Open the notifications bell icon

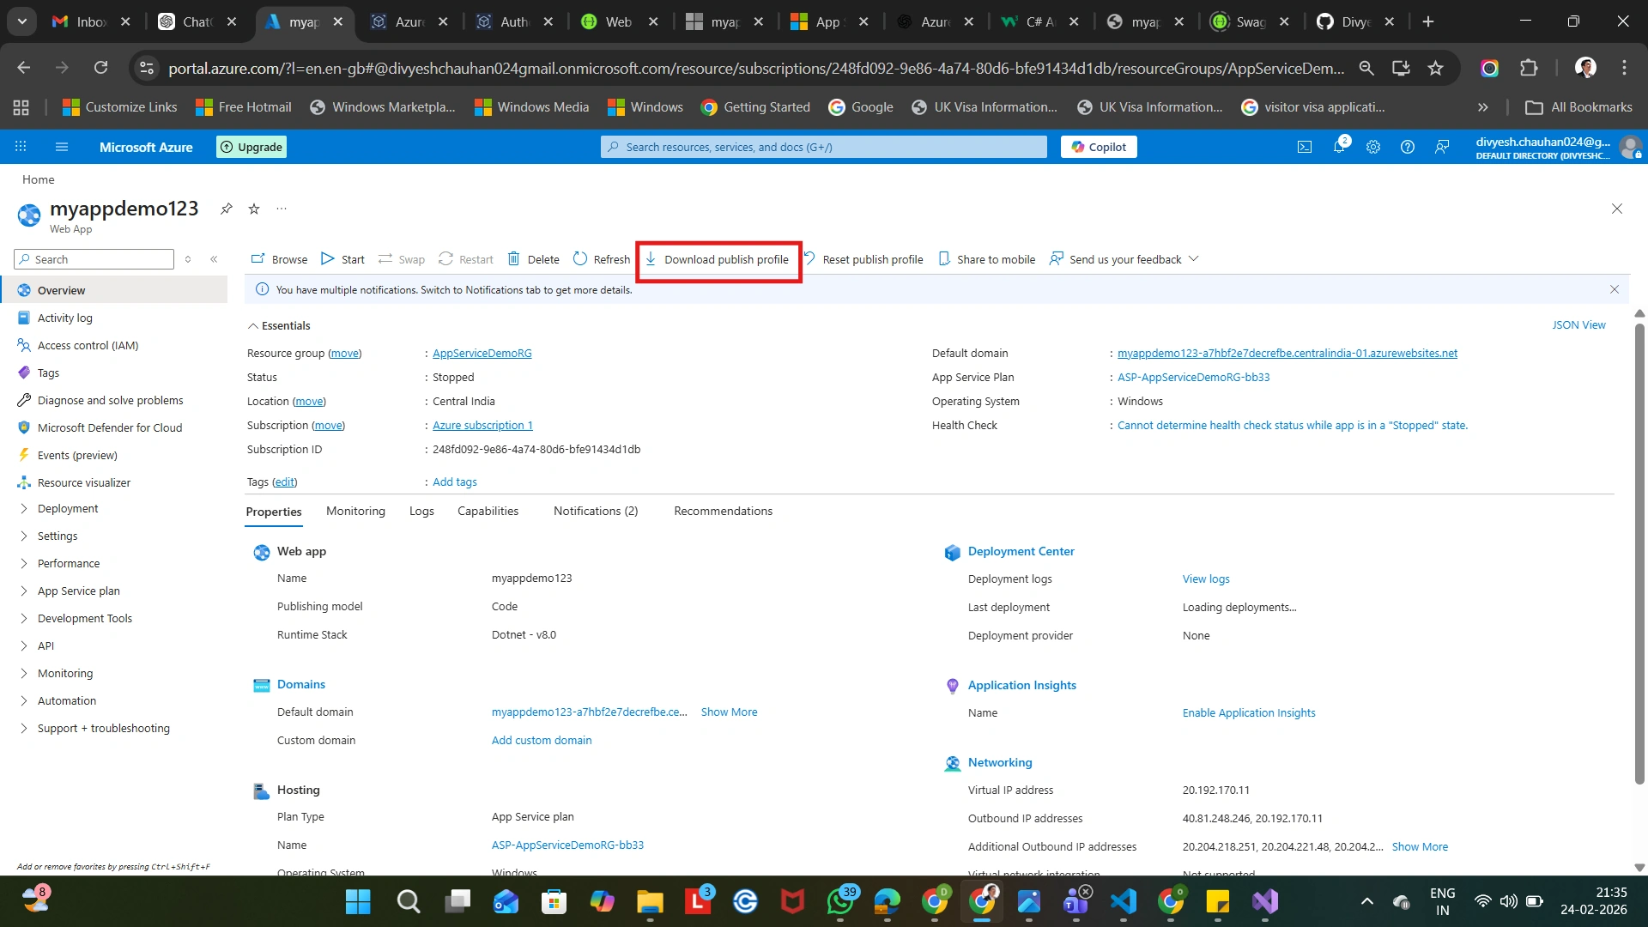coord(1339,147)
